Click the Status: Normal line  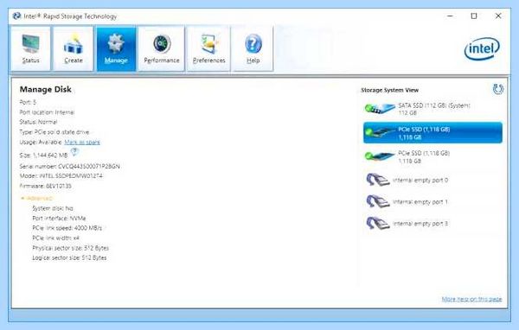click(38, 122)
